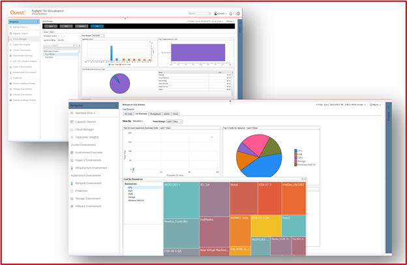This screenshot has height=265, width=407.
Task: Open Reports dropdown in back Cloud Manager window
Action: point(230,22)
